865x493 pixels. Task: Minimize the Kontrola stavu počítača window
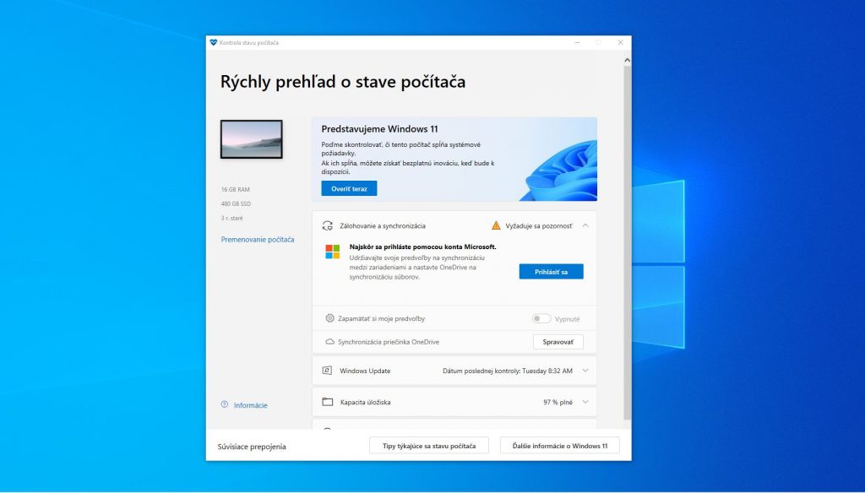[x=577, y=42]
